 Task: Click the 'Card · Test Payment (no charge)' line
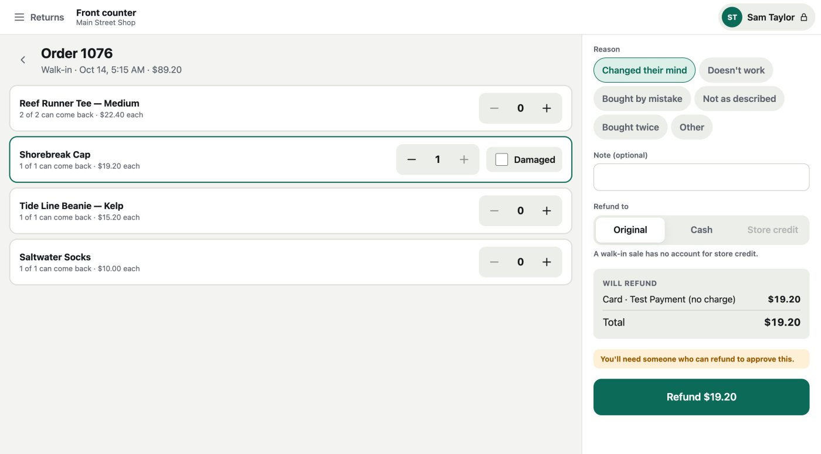pos(669,299)
